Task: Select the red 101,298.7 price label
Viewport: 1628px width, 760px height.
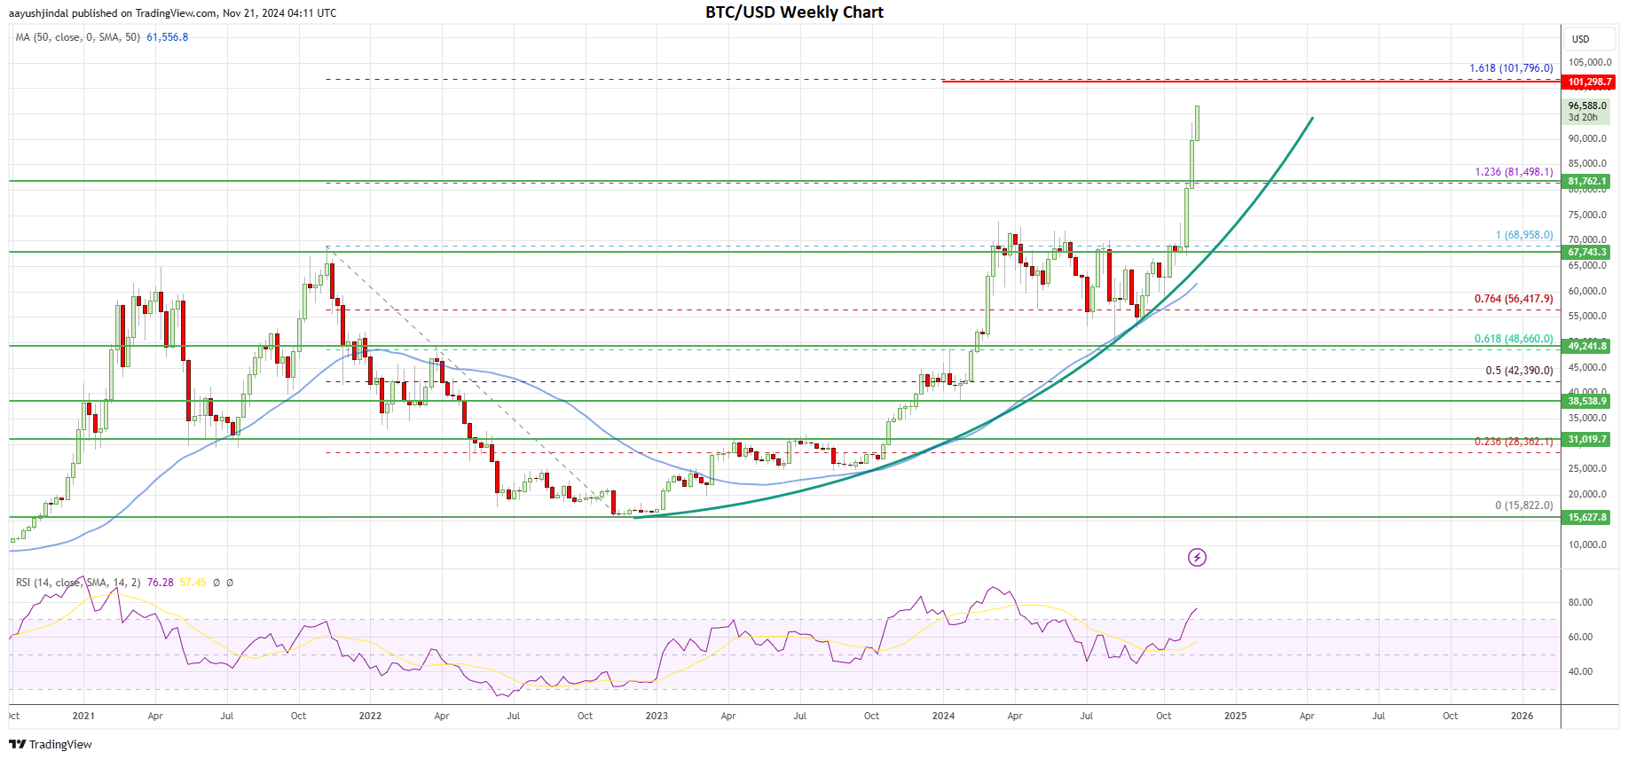Action: click(x=1588, y=82)
